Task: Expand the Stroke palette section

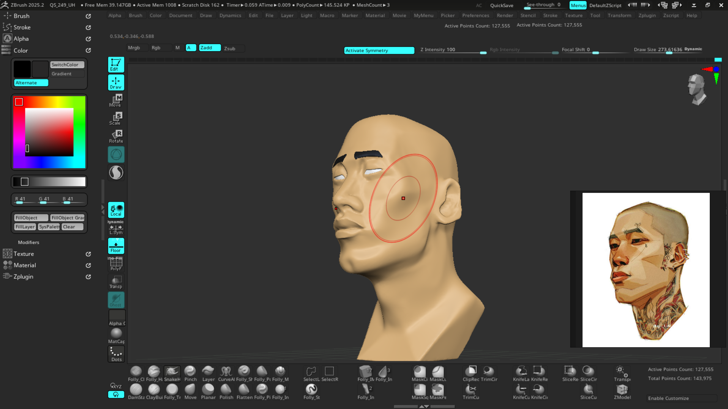Action: pos(22,27)
